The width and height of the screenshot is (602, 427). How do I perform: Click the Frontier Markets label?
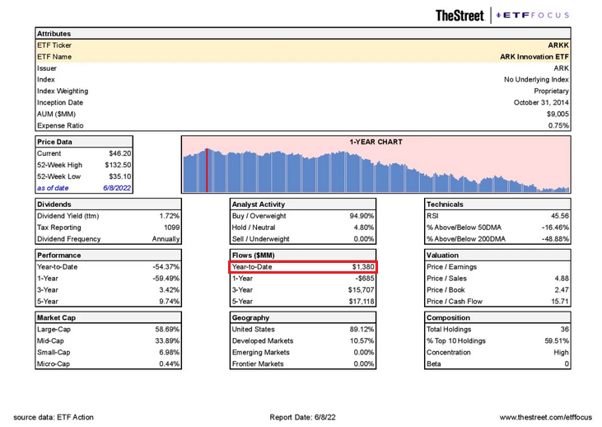click(258, 364)
